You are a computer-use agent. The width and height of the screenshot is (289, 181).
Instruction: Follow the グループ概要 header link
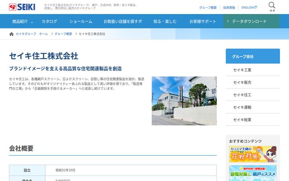pos(208,8)
